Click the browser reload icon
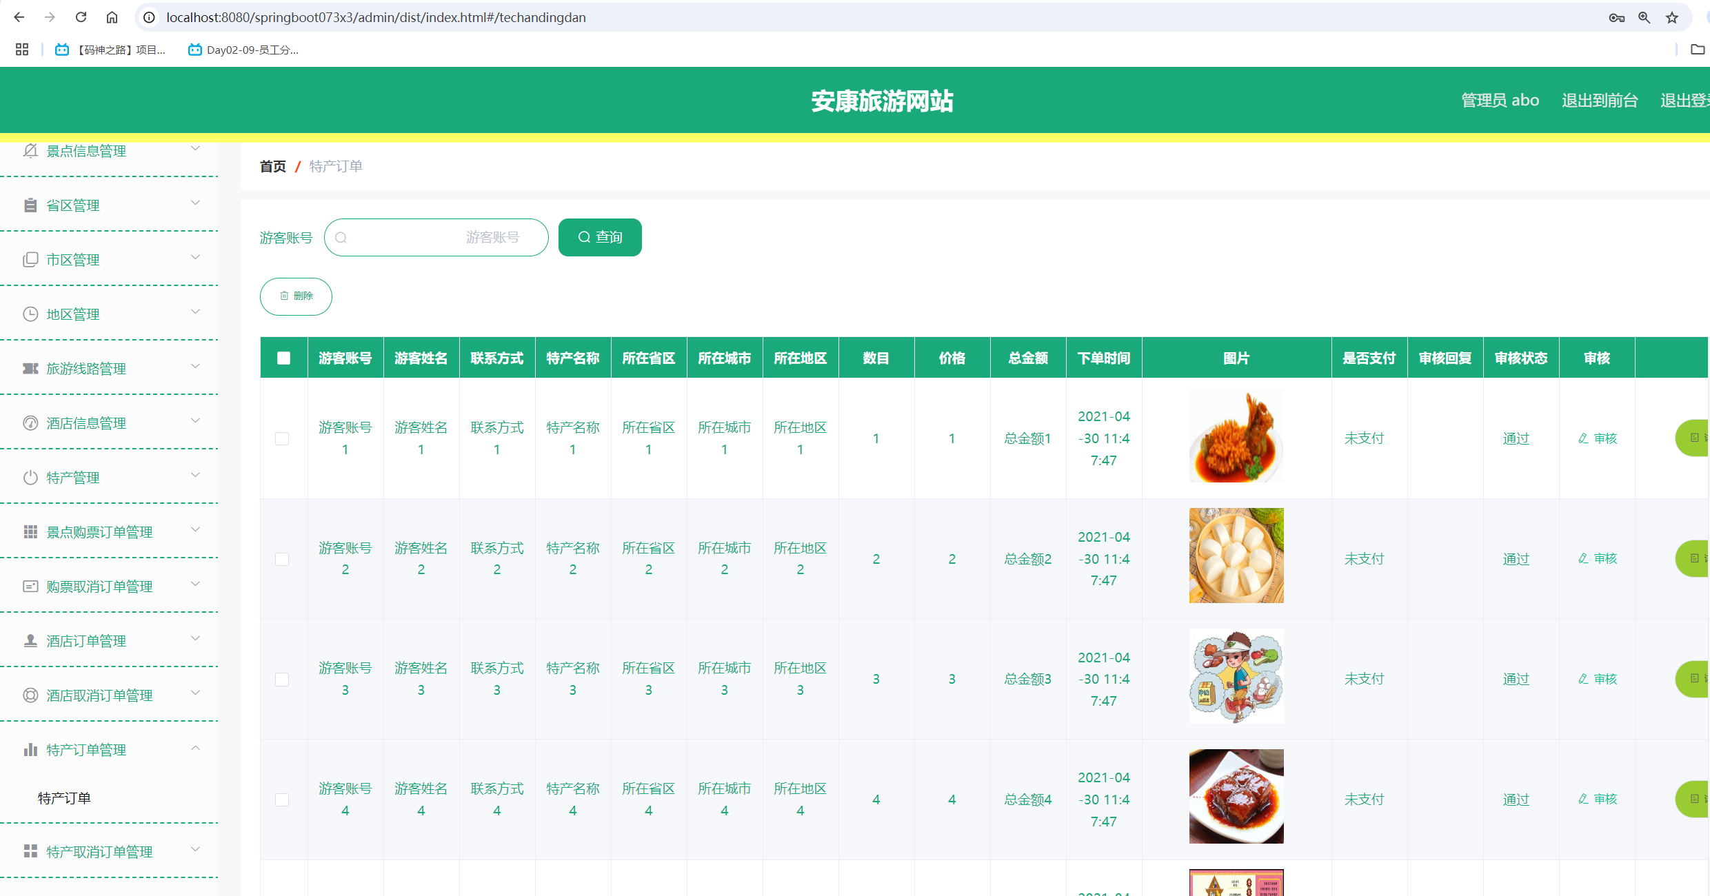This screenshot has width=1710, height=896. 81,17
